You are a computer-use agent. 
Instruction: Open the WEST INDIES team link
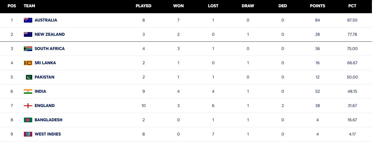tap(48, 134)
